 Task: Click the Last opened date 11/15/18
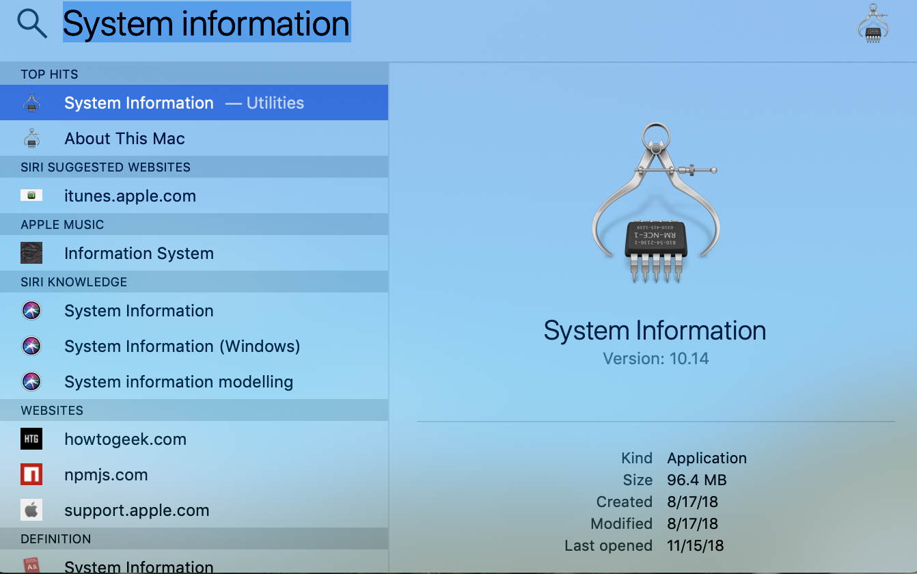click(x=696, y=545)
